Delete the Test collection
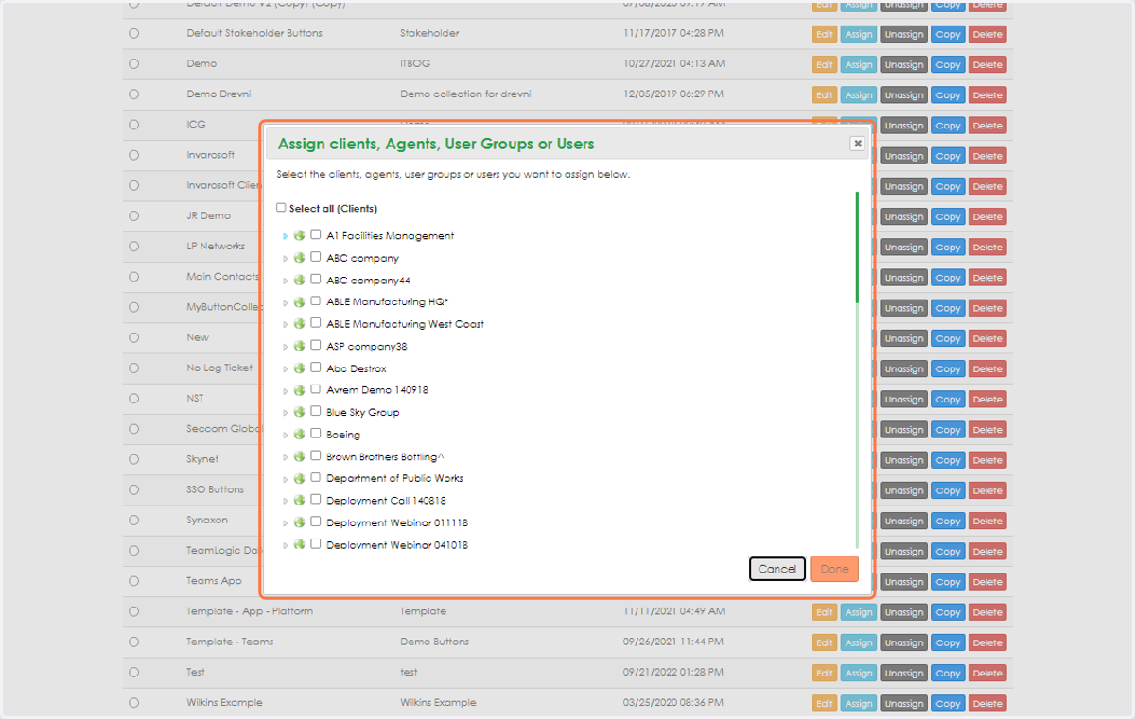Screen dimensions: 1135x719 click(x=987, y=673)
